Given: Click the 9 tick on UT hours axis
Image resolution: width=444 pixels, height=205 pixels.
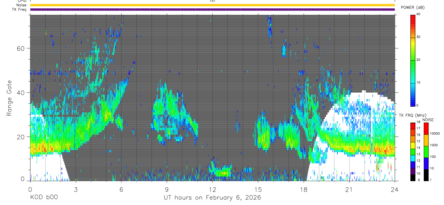Looking at the screenshot, I should [167, 189].
